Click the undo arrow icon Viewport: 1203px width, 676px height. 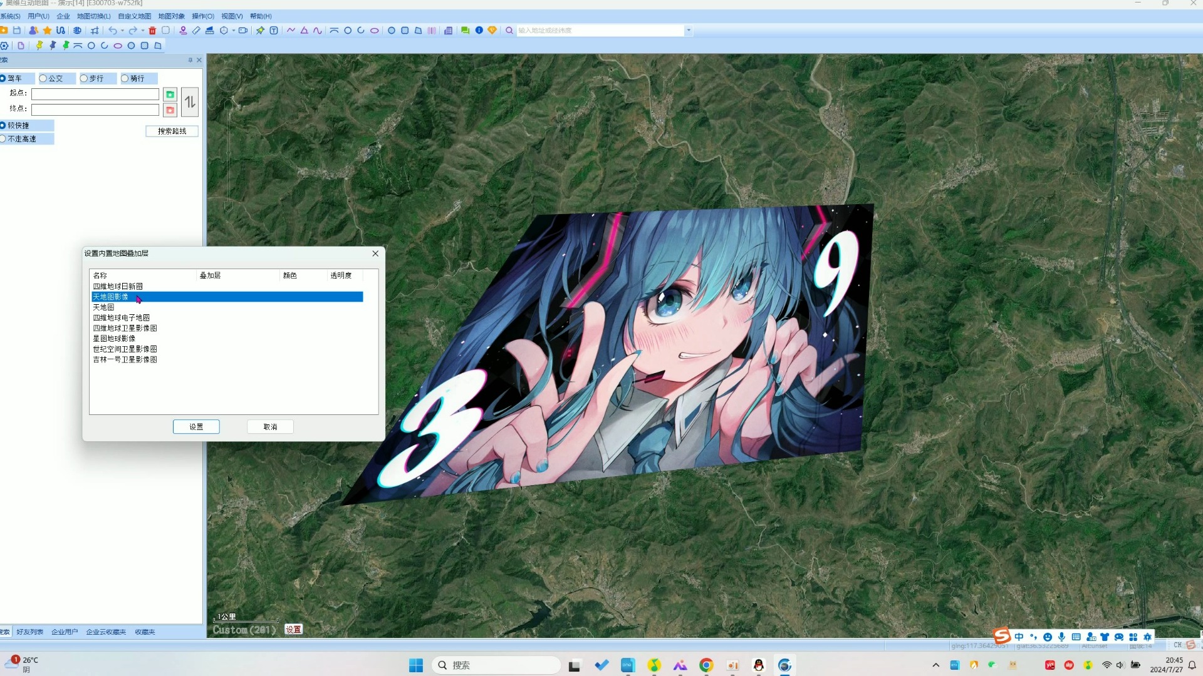click(113, 30)
